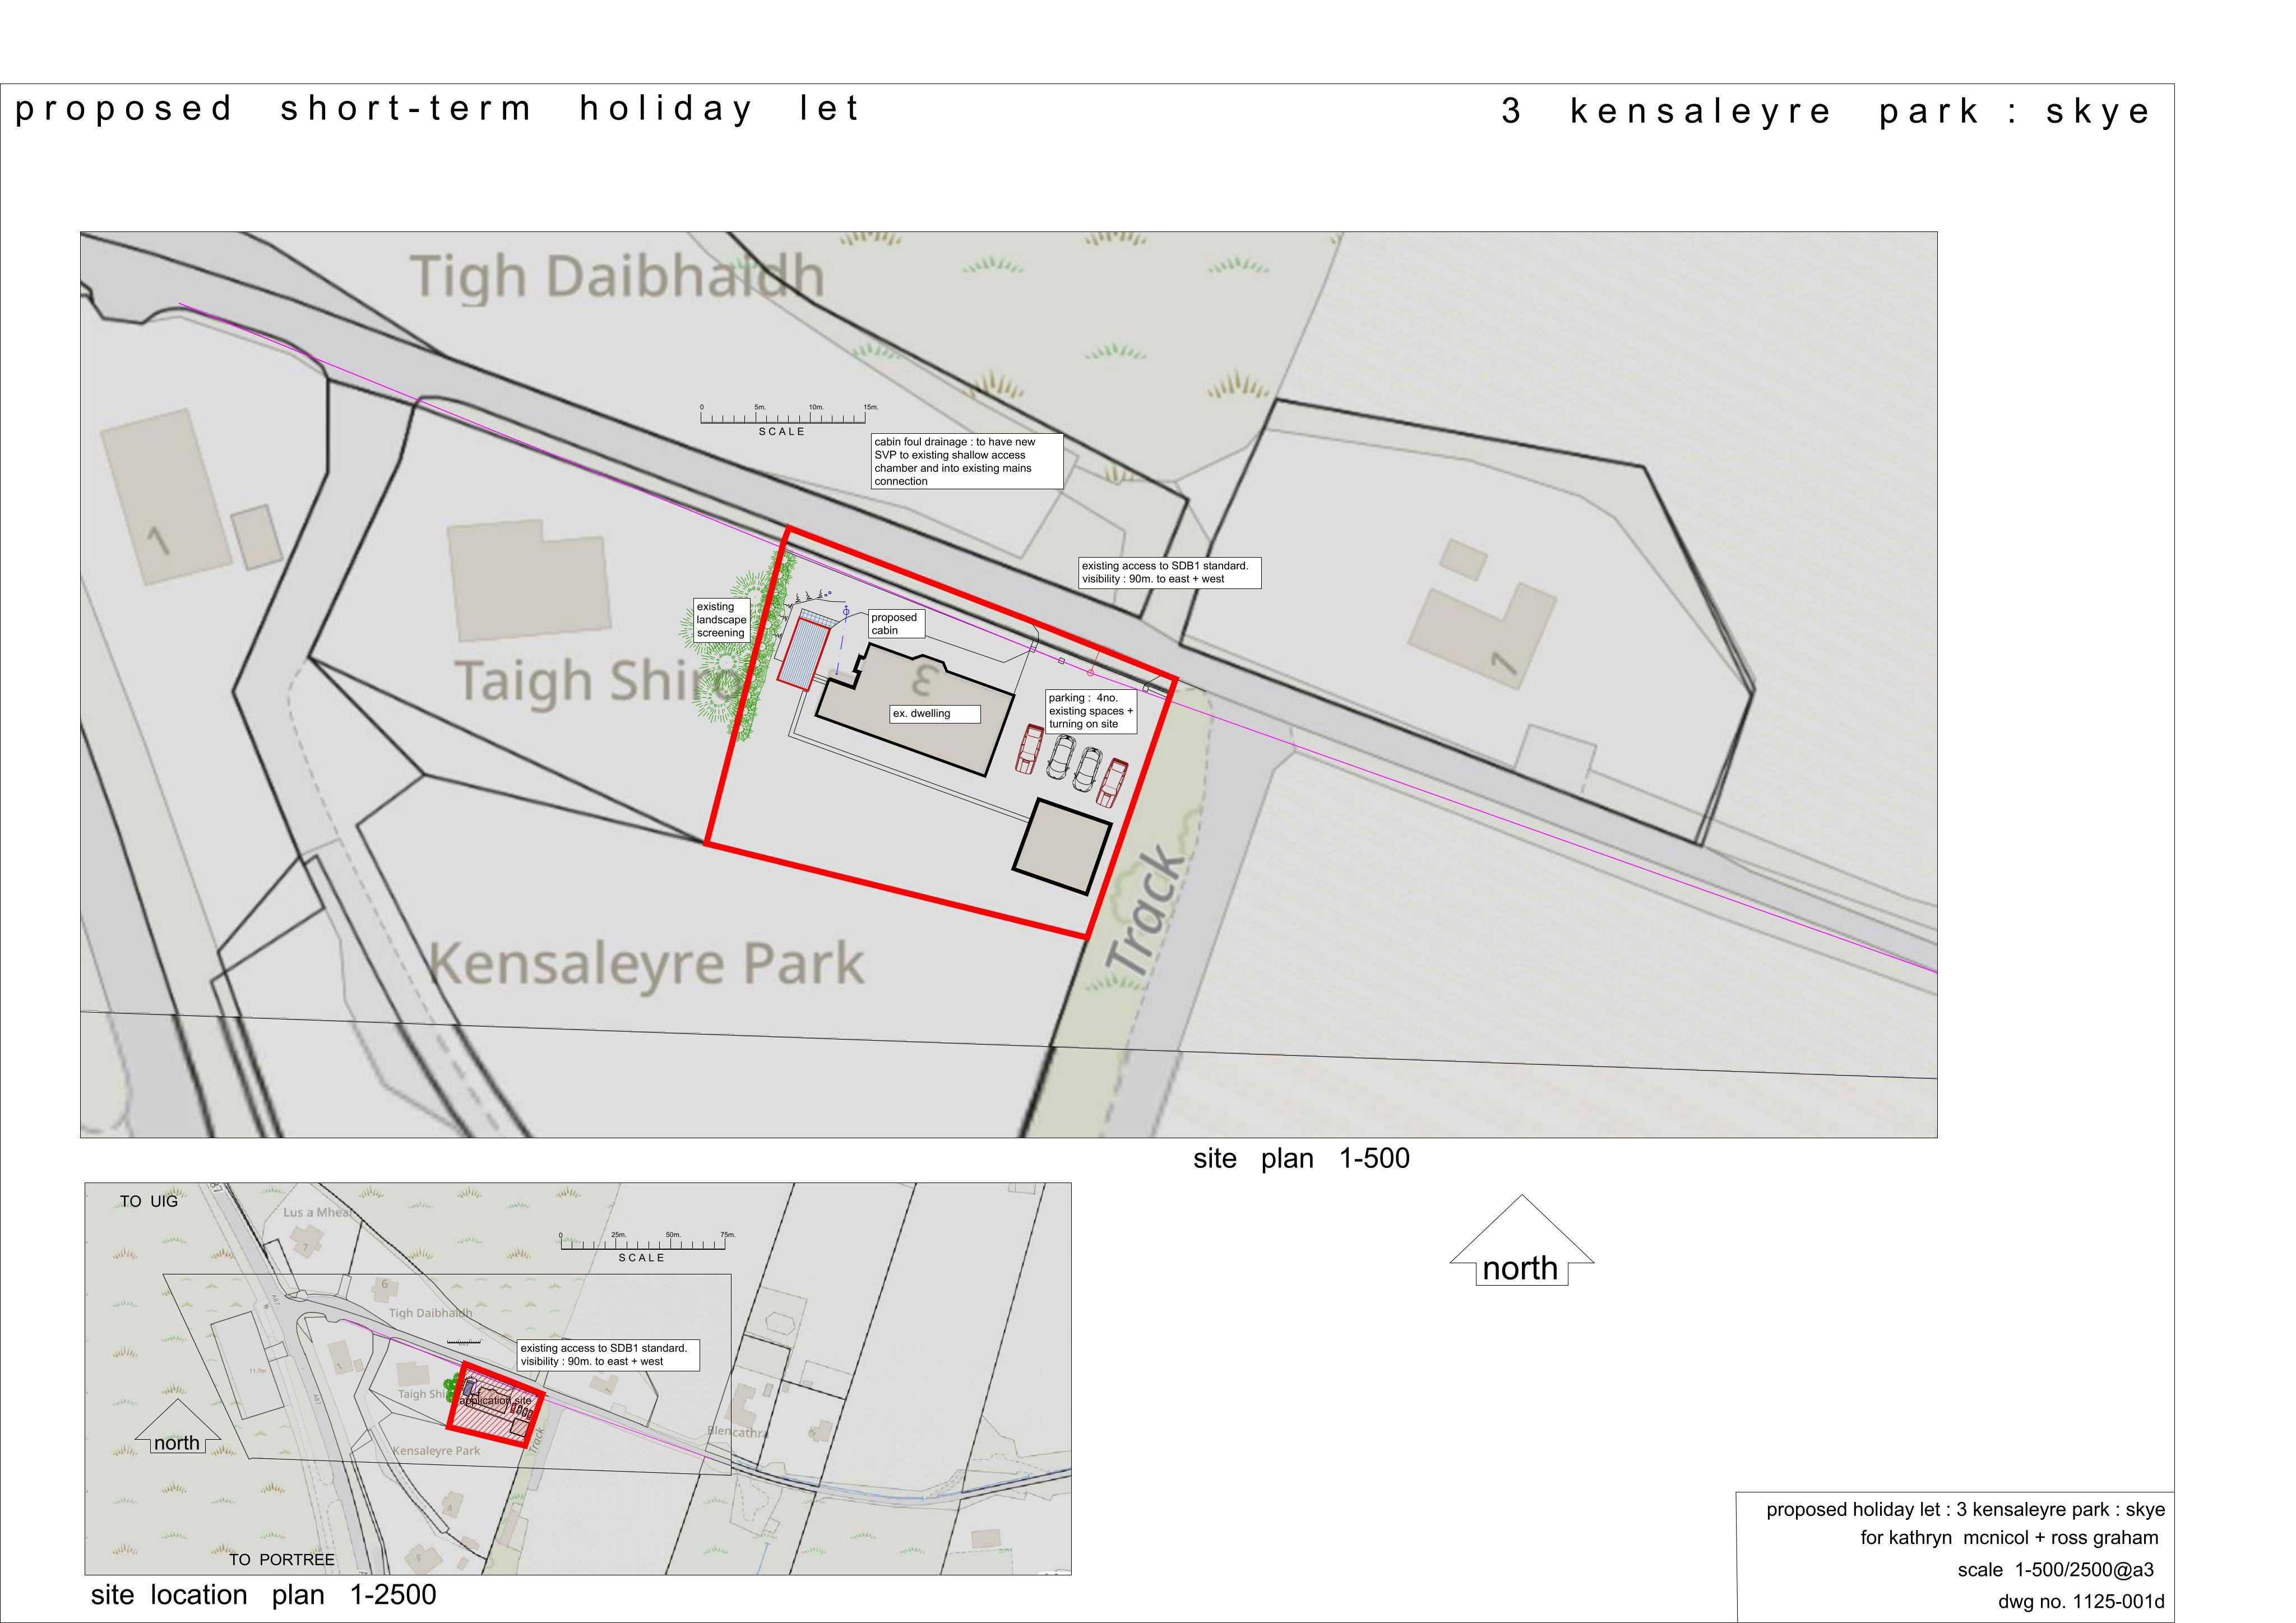Click the 'TO UIG' label
Image resolution: width=2296 pixels, height=1623 pixels.
pos(149,1202)
